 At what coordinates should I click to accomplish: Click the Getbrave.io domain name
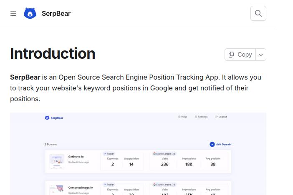tap(76, 157)
